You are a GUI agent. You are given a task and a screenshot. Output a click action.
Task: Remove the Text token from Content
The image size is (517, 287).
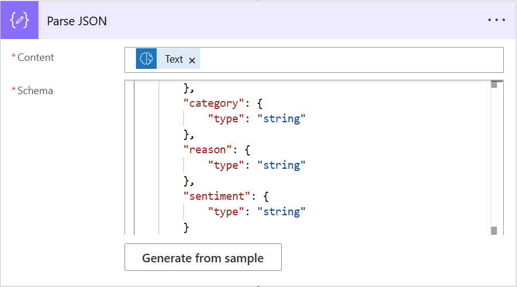pyautogui.click(x=192, y=60)
